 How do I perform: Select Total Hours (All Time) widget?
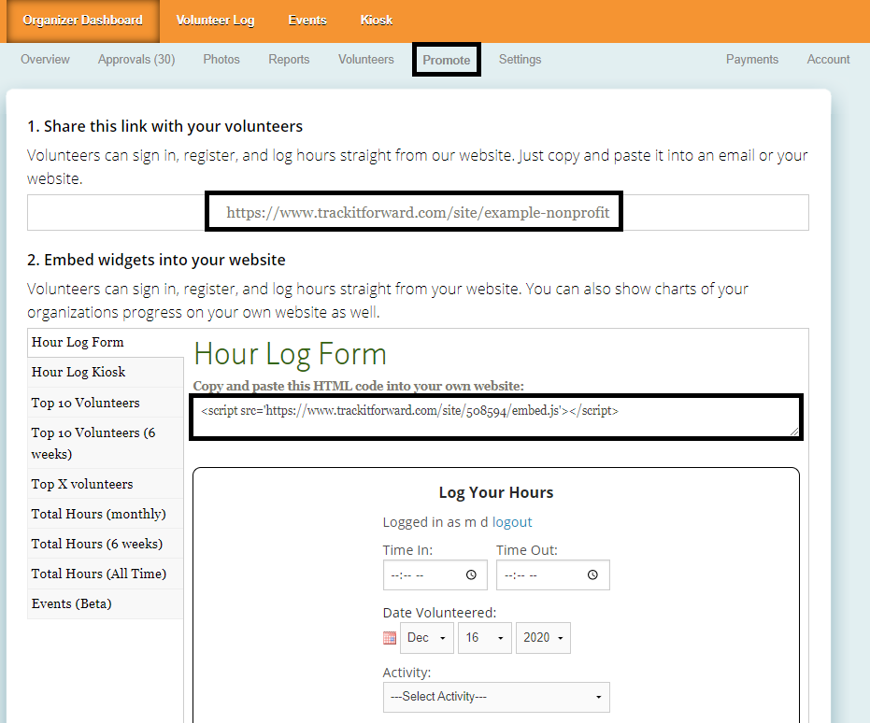(x=106, y=574)
